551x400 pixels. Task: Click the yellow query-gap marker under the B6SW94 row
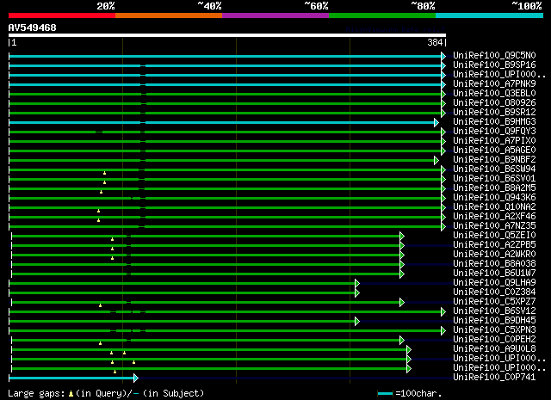click(104, 173)
